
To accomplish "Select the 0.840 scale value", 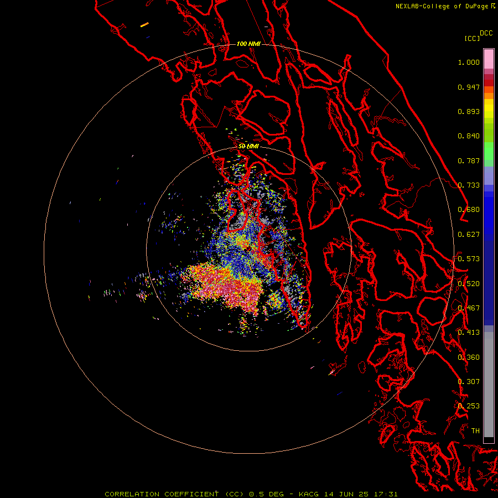I will tap(469, 136).
